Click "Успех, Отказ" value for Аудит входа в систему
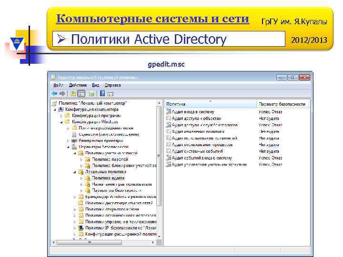This screenshot has height=257, width=343. click(x=270, y=112)
